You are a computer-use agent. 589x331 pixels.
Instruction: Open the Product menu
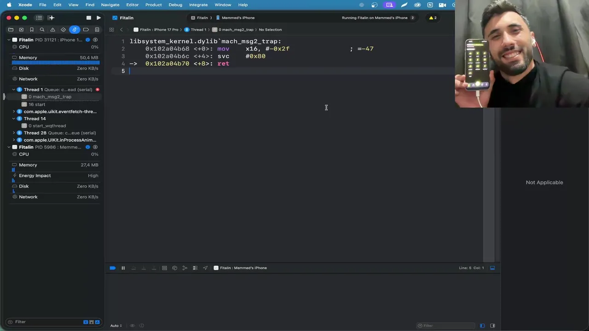153,5
